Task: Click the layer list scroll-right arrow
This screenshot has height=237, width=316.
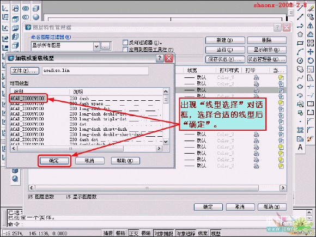Action: click(283, 188)
